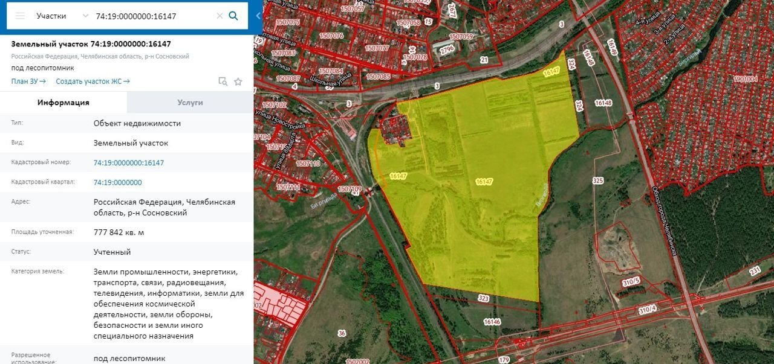Click the cadastral number link 74:19:0000000:16147

click(129, 163)
